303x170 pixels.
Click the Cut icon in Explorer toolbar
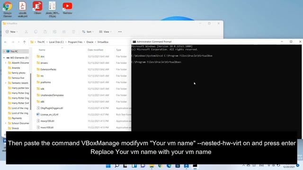pyautogui.click(x=26, y=32)
